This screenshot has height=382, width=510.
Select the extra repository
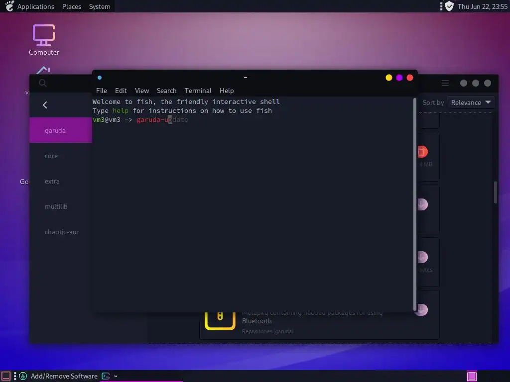point(61,181)
